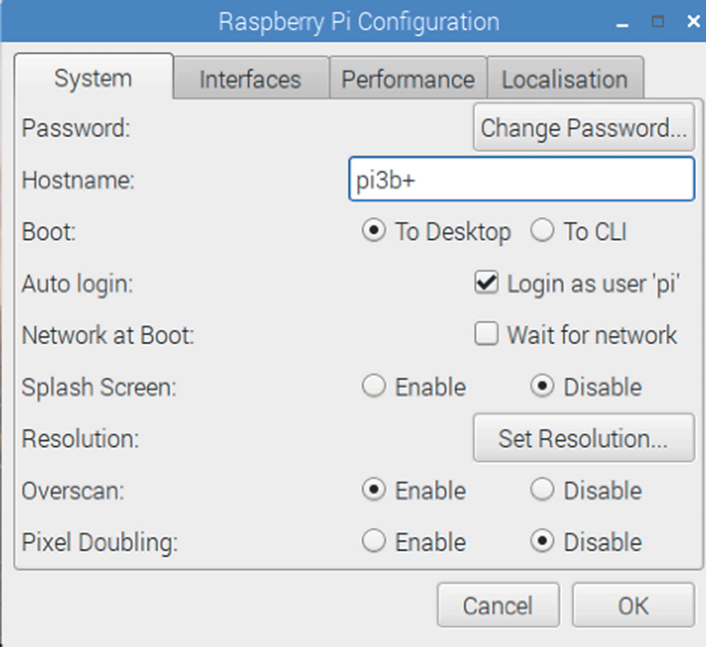Enable Pixel Doubling
The width and height of the screenshot is (706, 647).
point(374,541)
